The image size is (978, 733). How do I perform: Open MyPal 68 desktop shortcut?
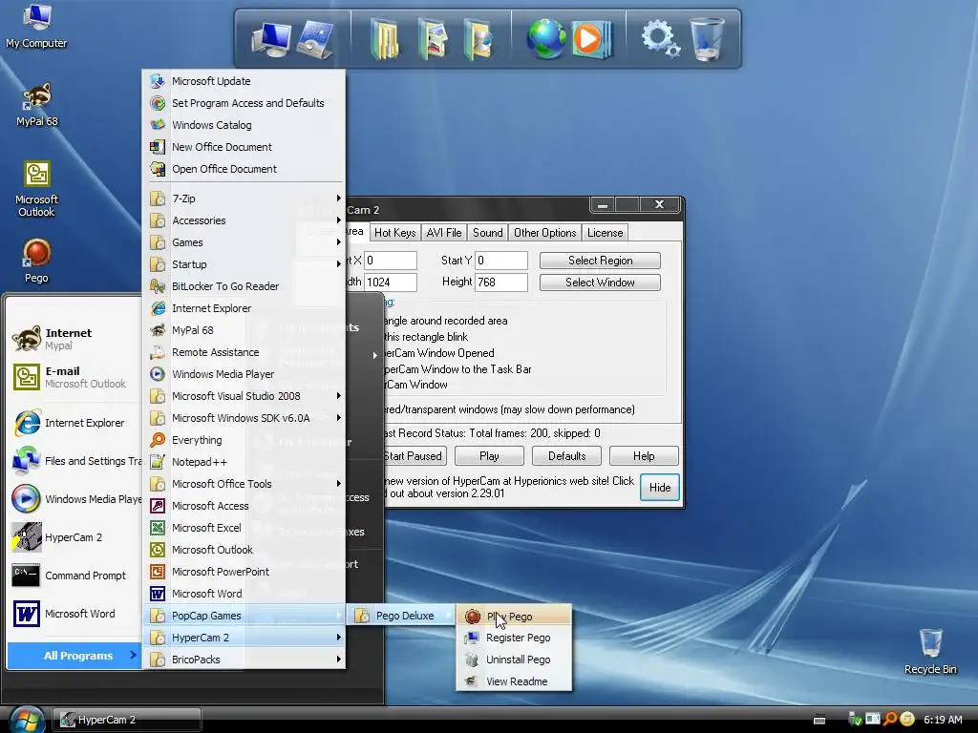pos(36,105)
